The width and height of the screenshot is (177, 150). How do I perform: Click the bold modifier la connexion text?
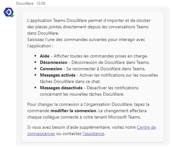(x=73, y=111)
